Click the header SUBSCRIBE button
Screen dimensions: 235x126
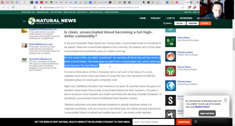tap(193, 23)
